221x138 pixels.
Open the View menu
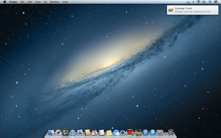(38, 2)
